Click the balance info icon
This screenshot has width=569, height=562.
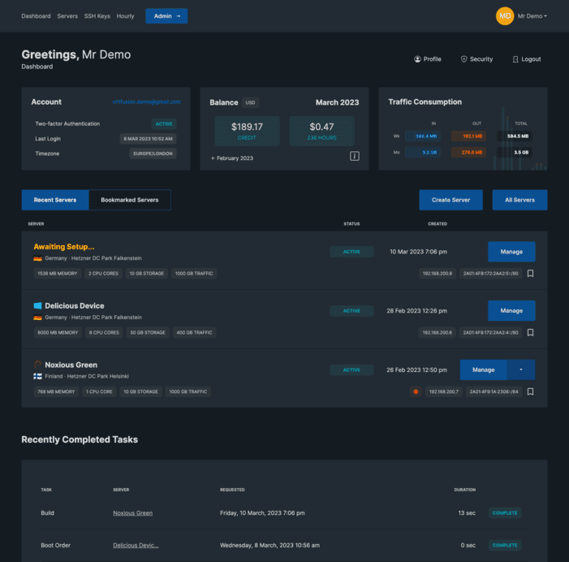click(355, 156)
